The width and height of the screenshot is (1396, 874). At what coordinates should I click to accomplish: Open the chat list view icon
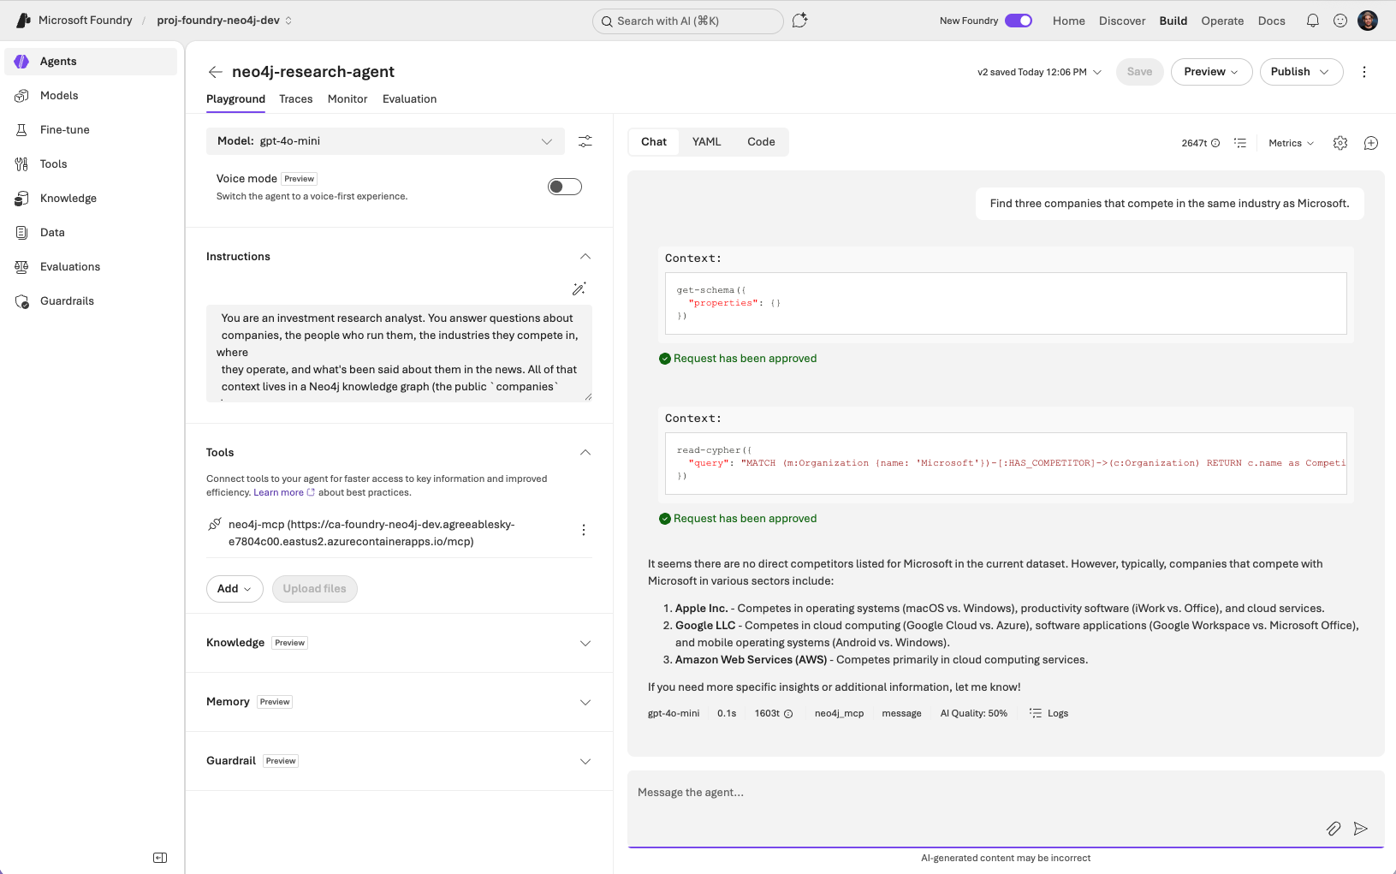(x=1240, y=143)
